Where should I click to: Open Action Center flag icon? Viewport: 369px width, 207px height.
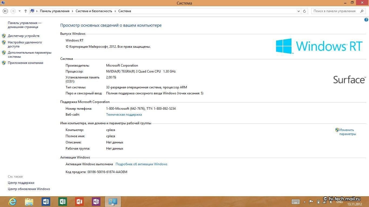(311, 202)
